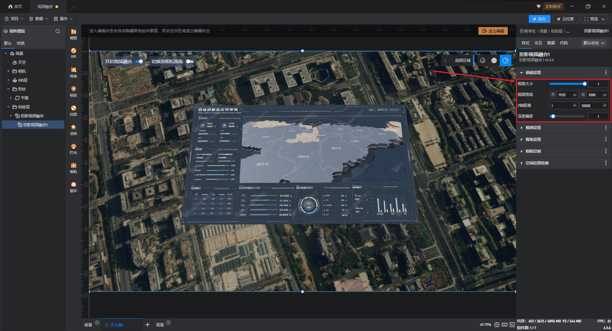Open the 项目 menu
This screenshot has width=612, height=331.
14,19
